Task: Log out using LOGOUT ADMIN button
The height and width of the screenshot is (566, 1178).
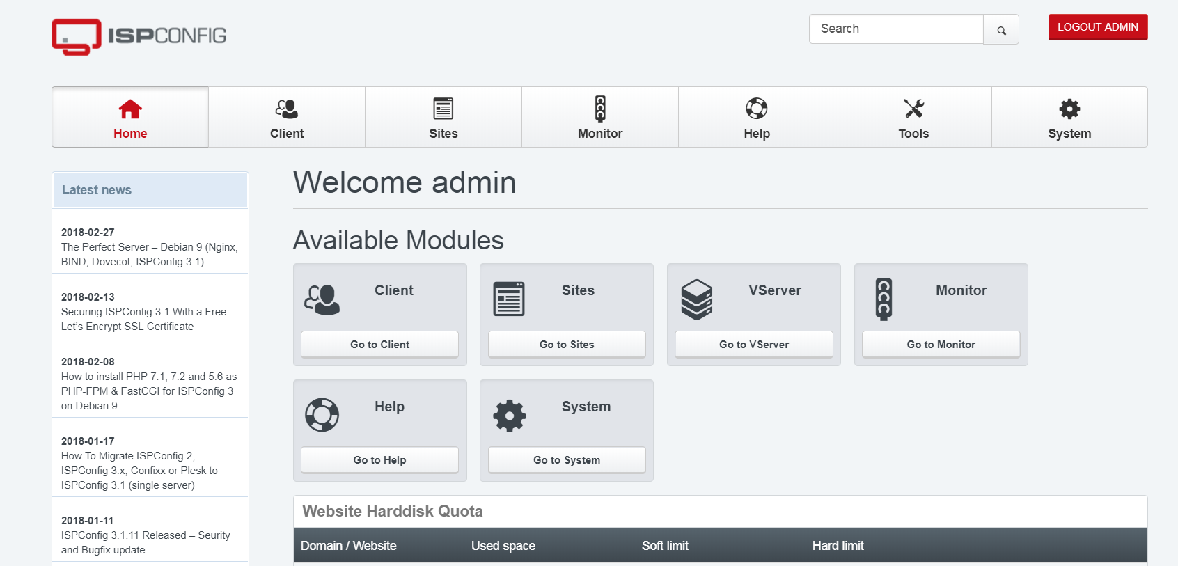Action: click(1098, 27)
